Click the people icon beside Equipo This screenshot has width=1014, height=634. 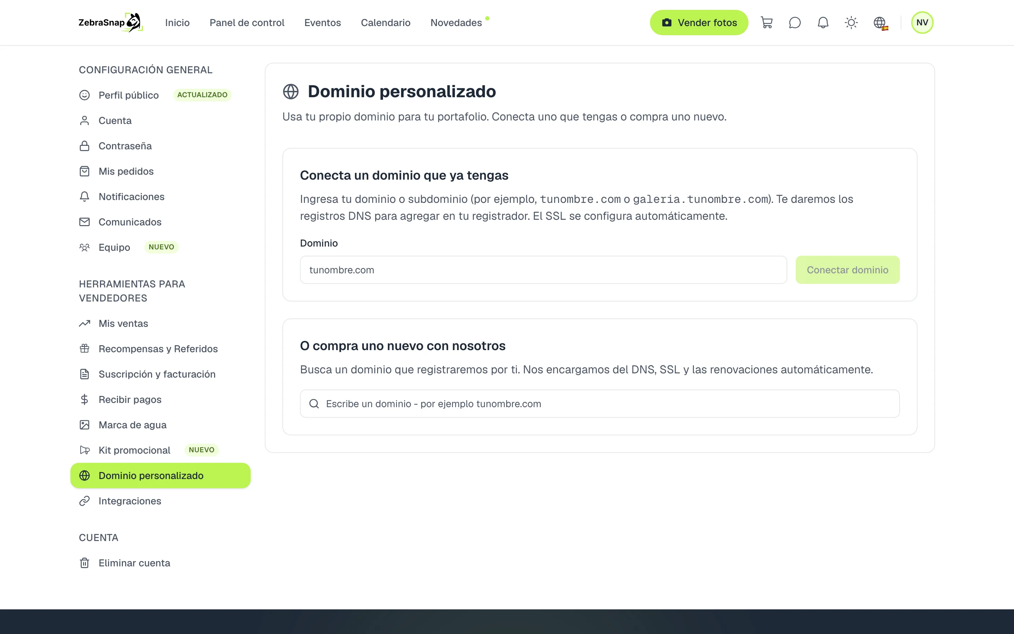click(84, 247)
